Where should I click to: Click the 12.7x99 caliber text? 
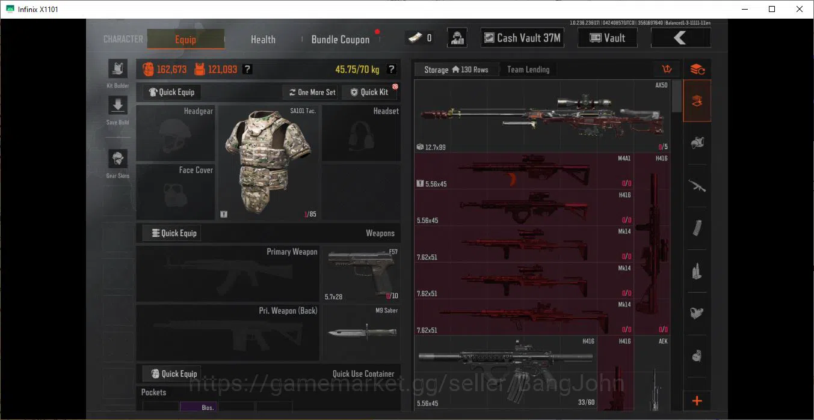pos(435,147)
